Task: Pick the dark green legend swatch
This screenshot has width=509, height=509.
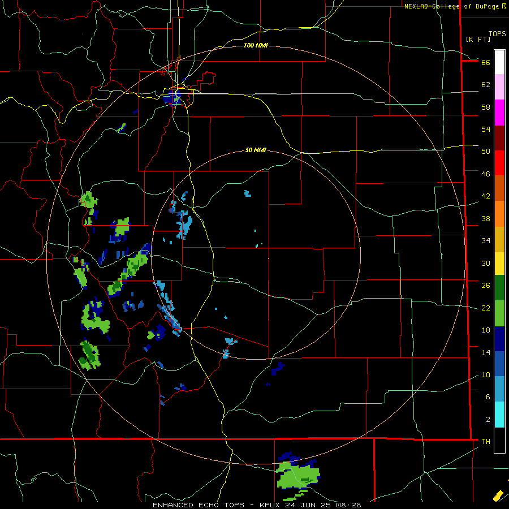Action: pyautogui.click(x=499, y=288)
